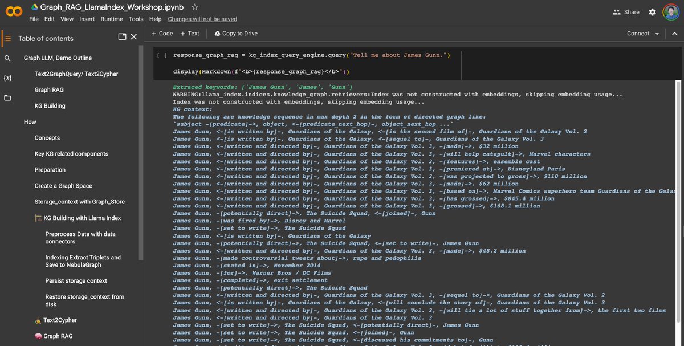Click the notebook title to rename
The width and height of the screenshot is (684, 346).
pos(113,7)
